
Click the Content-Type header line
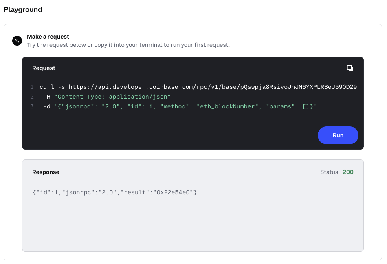click(x=107, y=97)
